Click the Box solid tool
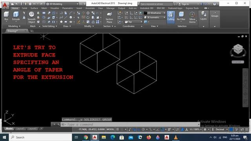Screen dimensions: 251x141 (x=6, y=16)
